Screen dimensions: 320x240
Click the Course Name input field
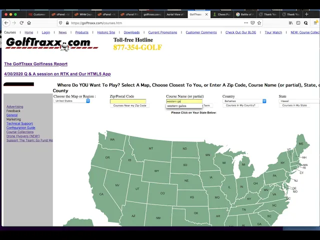tap(184, 101)
